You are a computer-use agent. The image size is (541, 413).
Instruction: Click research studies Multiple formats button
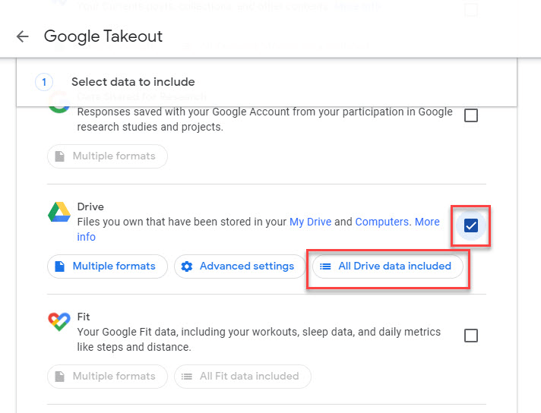pos(107,156)
